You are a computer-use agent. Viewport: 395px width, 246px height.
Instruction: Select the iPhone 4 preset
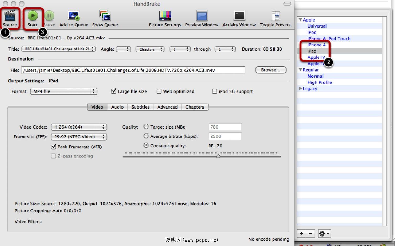point(317,45)
